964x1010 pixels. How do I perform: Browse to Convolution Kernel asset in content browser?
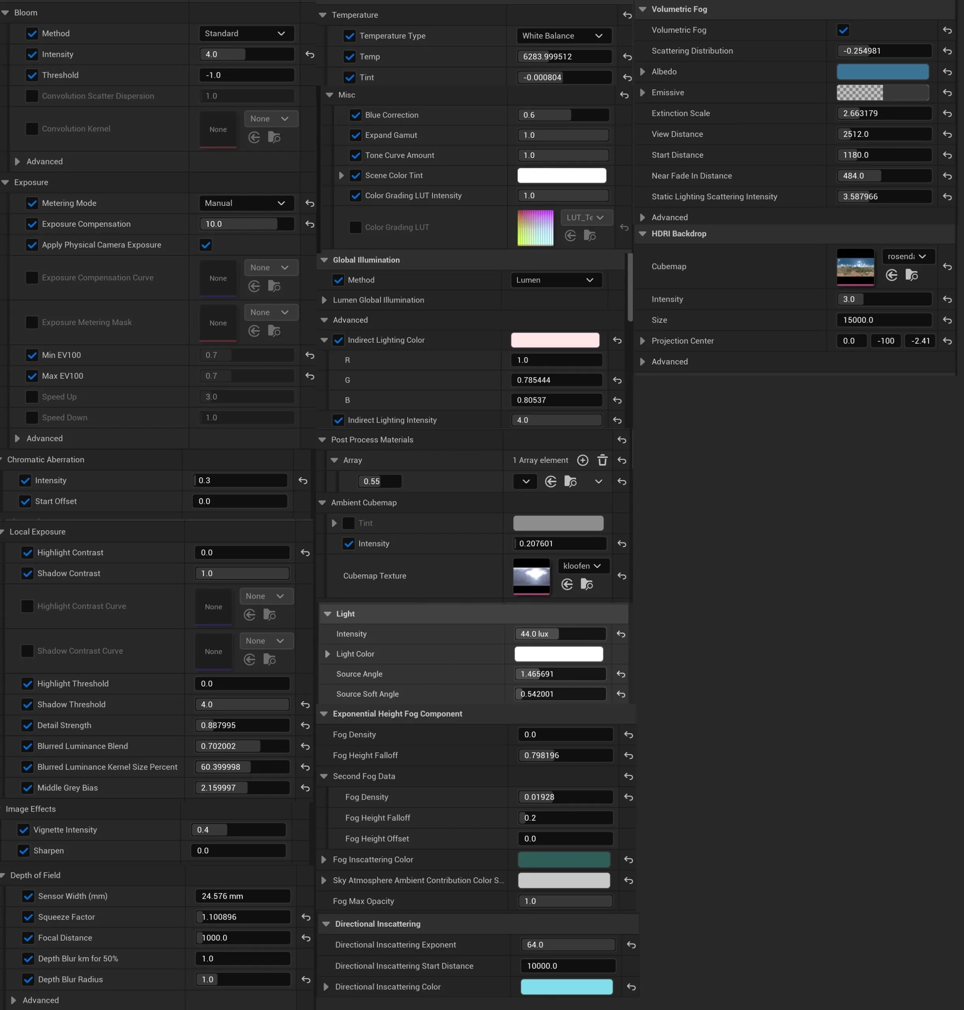pos(274,138)
